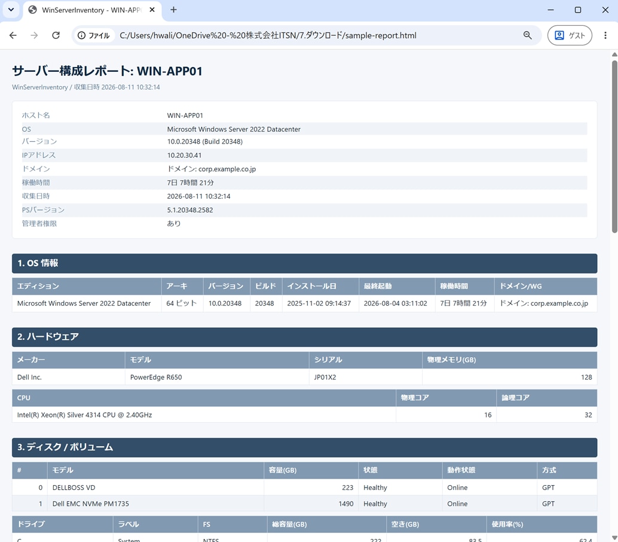Click the DELLBOSS VD disk row

click(x=305, y=488)
